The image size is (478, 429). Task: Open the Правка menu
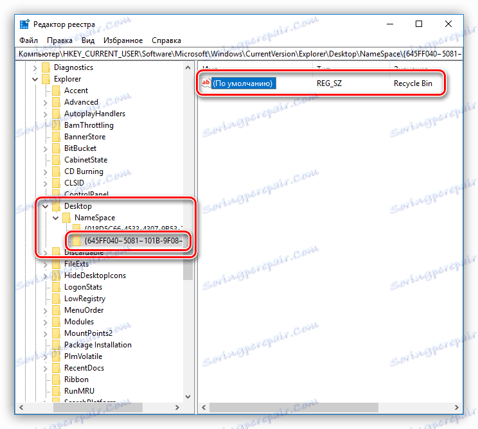[x=60, y=40]
